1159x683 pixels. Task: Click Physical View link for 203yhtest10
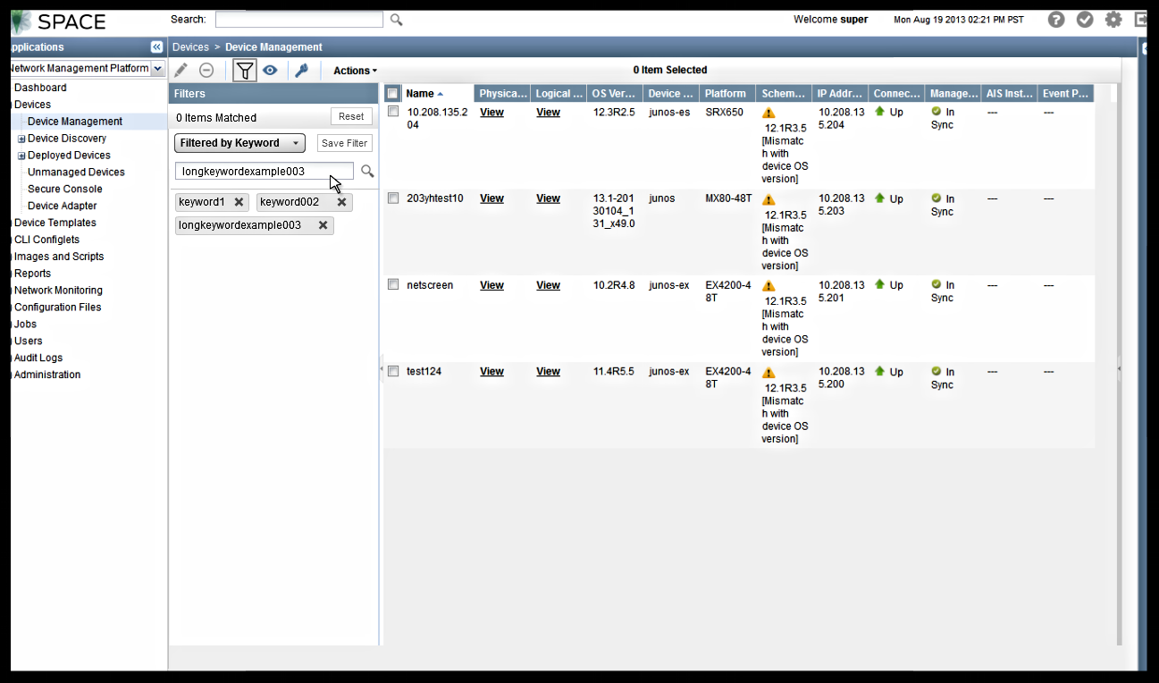click(x=491, y=198)
